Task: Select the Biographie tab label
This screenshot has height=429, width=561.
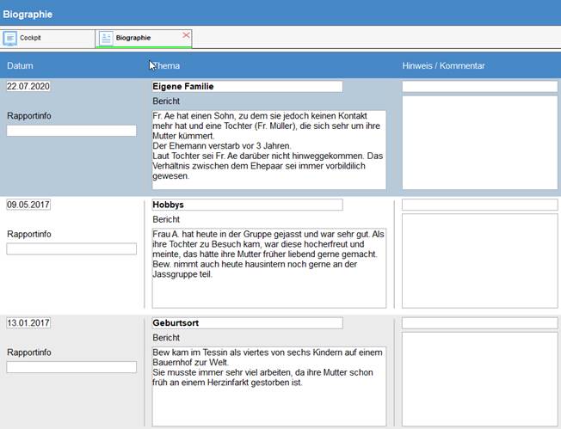Action: (x=133, y=39)
